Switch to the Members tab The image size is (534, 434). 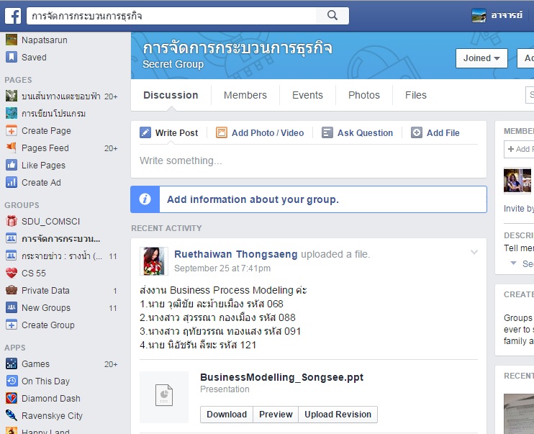coord(245,95)
